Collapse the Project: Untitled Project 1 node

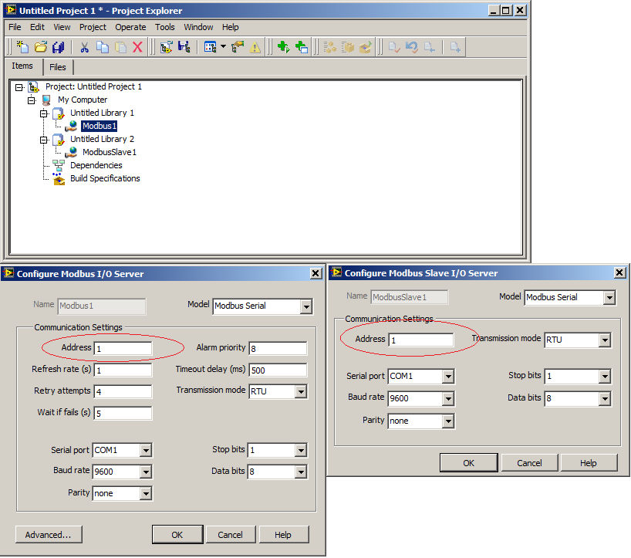(19, 87)
